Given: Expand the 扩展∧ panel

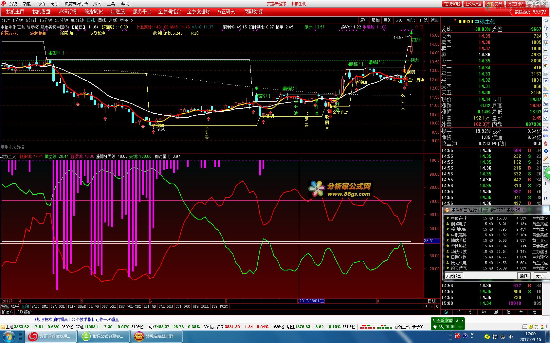Looking at the screenshot, I should (x=7, y=312).
